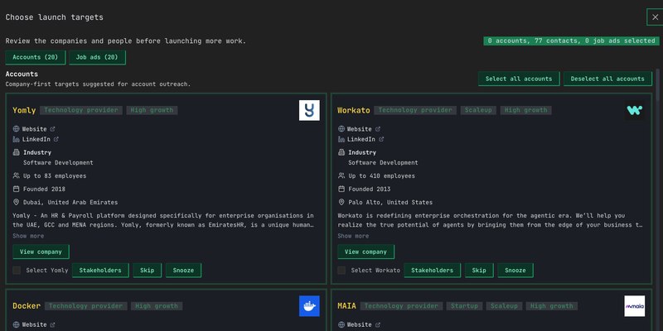Click external link icon beside Workato Website
663x331 pixels.
[x=378, y=129]
